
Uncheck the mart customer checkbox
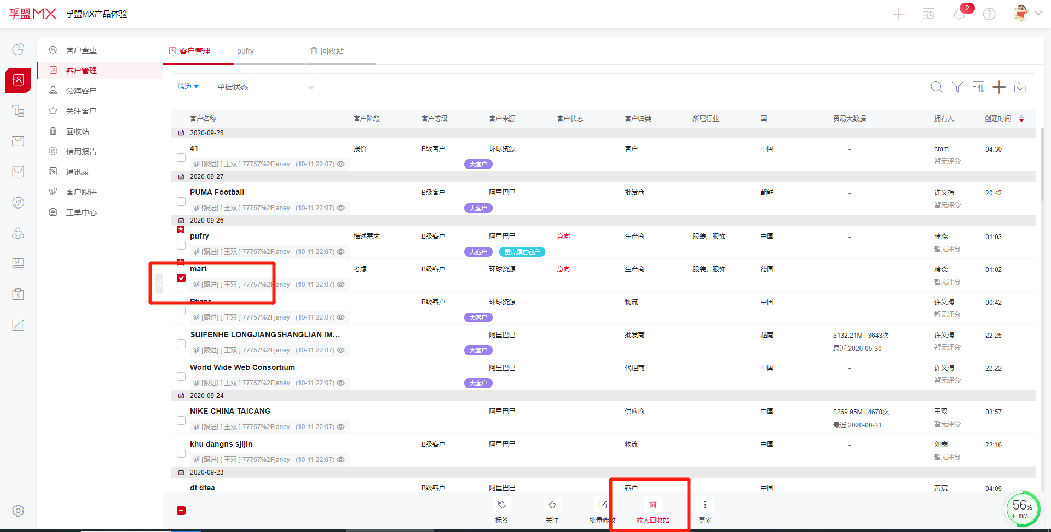pyautogui.click(x=181, y=278)
